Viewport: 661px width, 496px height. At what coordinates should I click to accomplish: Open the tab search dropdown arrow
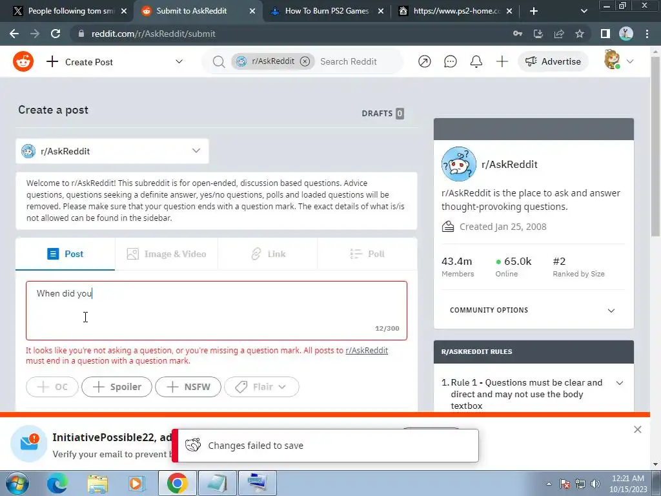[x=584, y=12]
